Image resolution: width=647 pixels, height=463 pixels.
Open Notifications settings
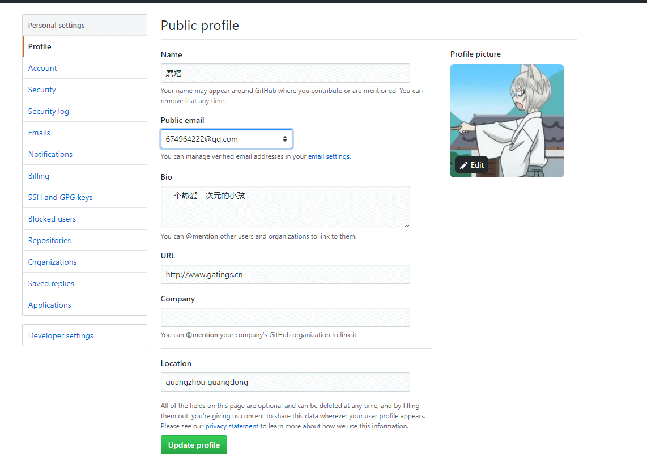coord(50,154)
